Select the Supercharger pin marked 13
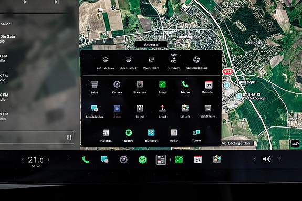This screenshot has height=201, width=302. 227,72
